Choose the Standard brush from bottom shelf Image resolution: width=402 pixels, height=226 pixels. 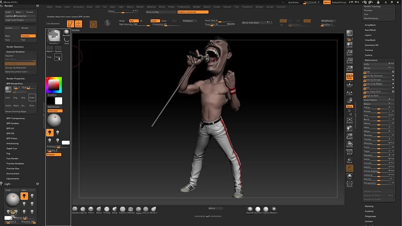(75, 210)
